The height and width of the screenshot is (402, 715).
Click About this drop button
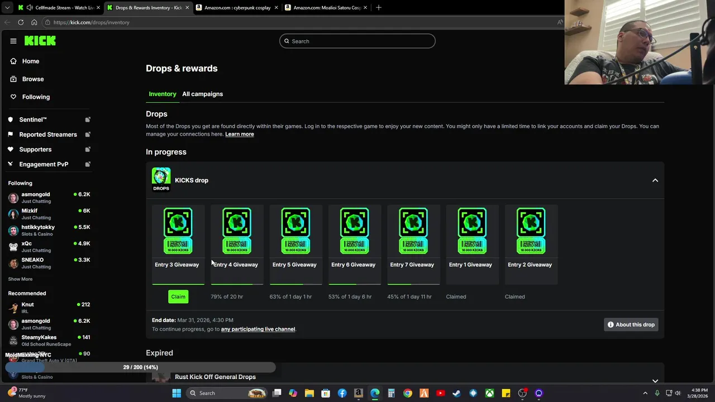point(631,324)
